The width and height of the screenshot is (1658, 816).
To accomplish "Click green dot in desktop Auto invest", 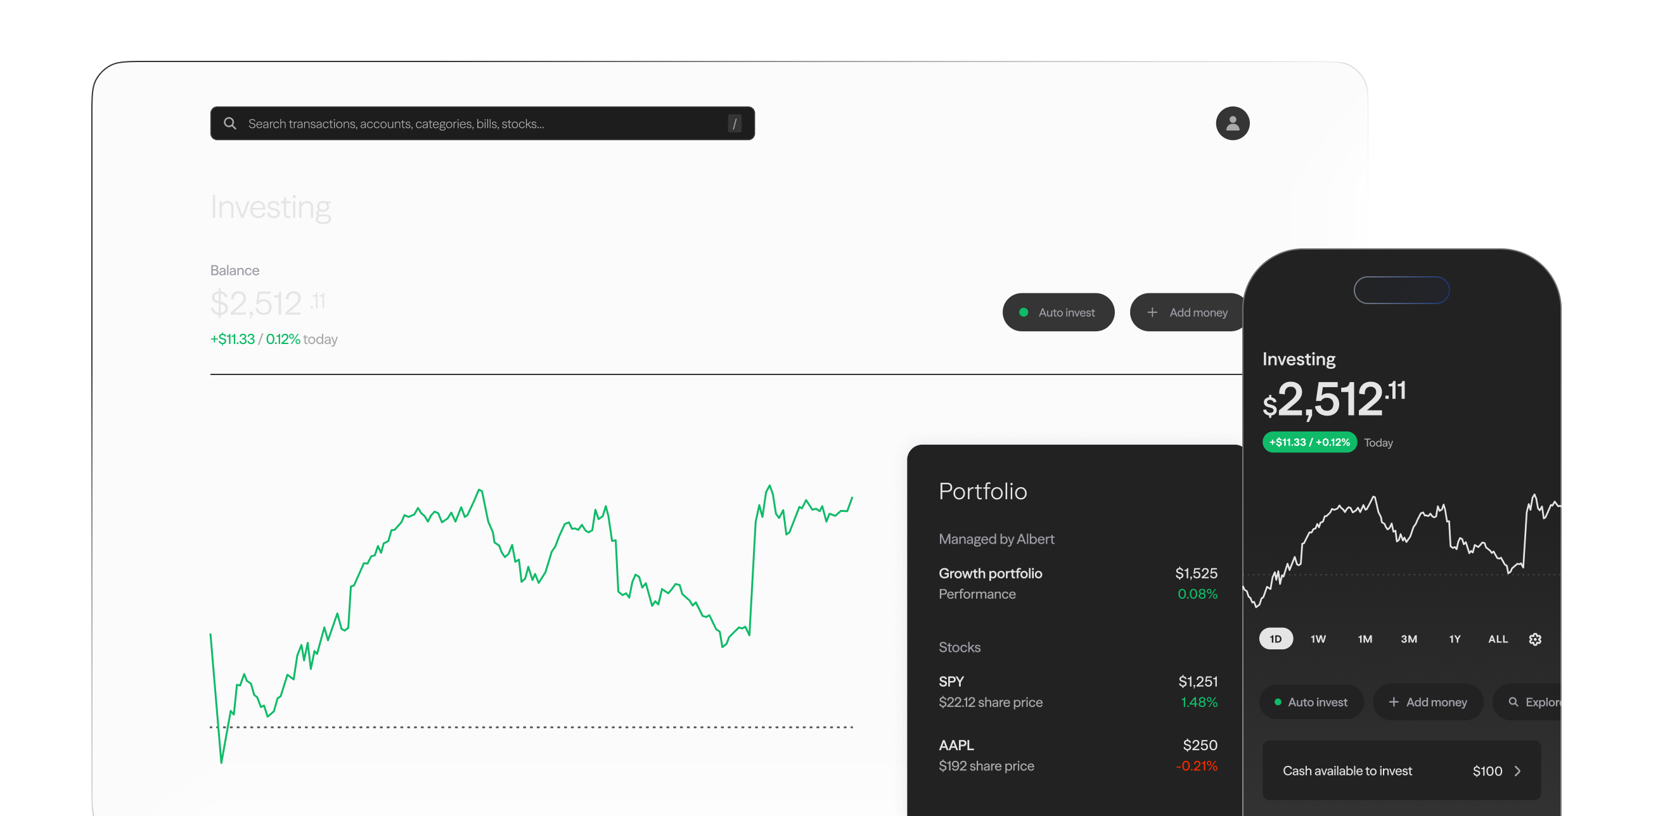I will [x=1024, y=312].
